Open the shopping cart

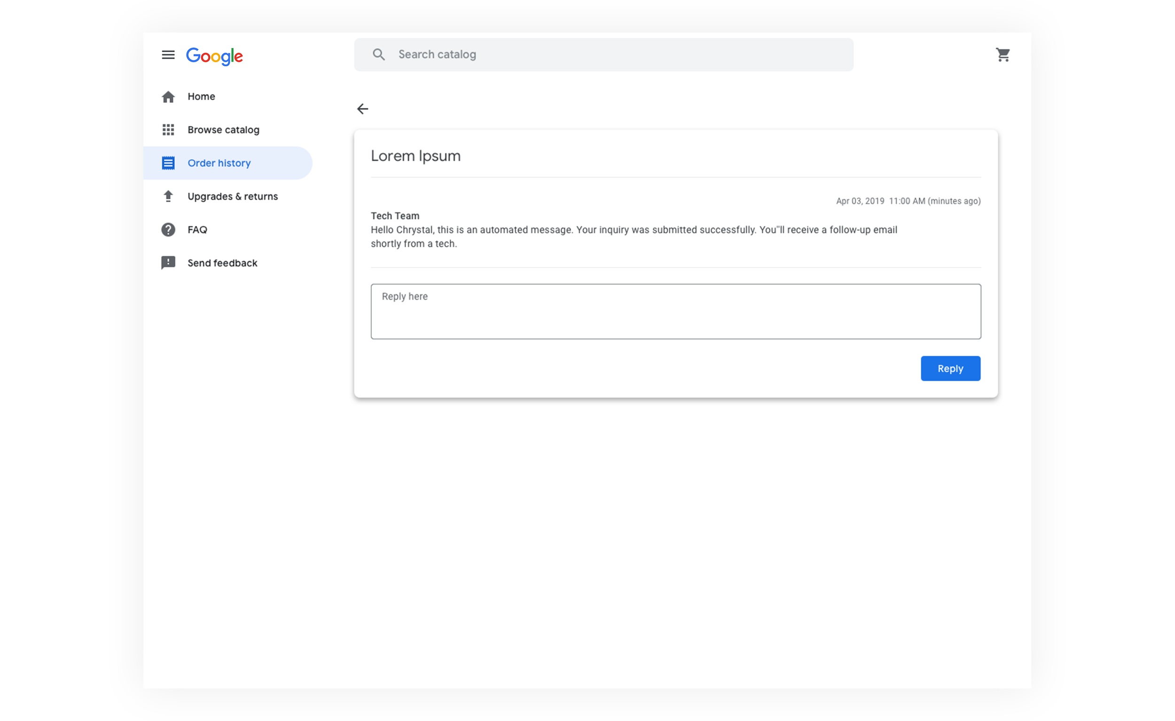(1003, 55)
